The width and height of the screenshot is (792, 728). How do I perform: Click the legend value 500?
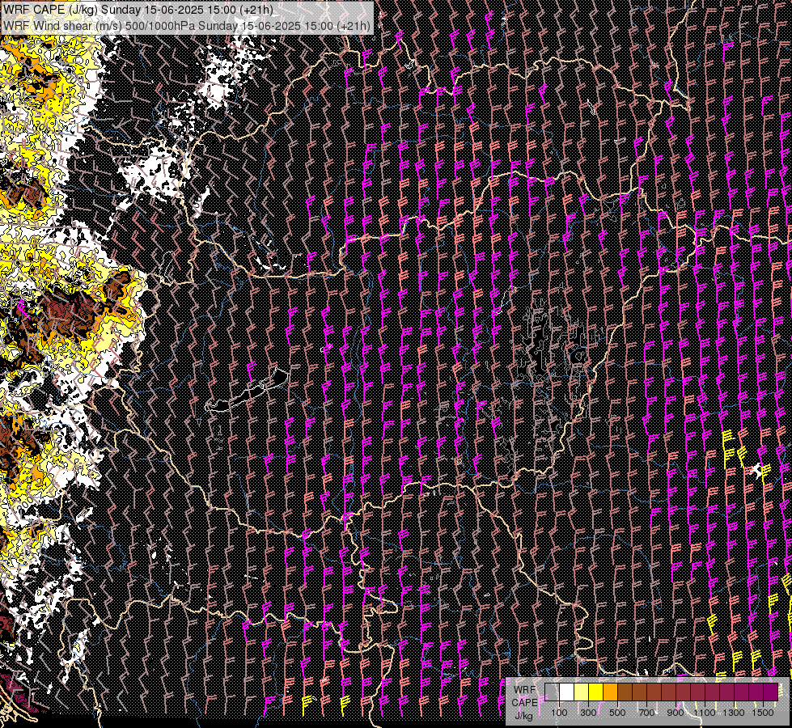[617, 713]
